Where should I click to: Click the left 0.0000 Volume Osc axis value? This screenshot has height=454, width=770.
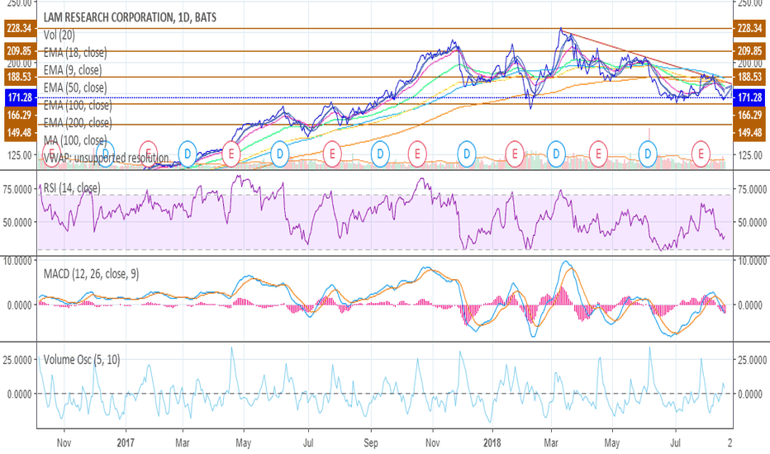pos(20,394)
